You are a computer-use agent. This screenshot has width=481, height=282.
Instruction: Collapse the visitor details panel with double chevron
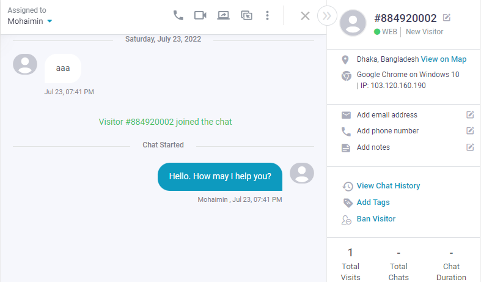click(x=327, y=16)
